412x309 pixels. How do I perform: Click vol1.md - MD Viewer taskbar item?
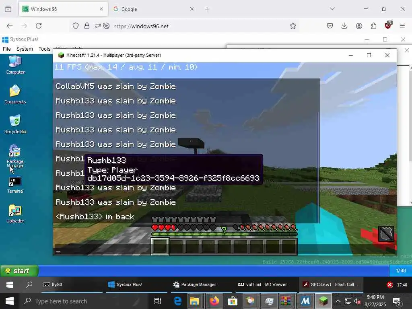(x=266, y=284)
